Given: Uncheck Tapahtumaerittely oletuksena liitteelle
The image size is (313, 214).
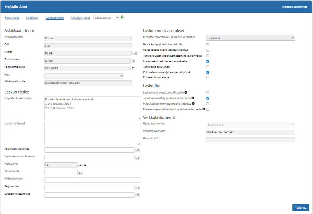Looking at the screenshot, I should click(x=208, y=98).
